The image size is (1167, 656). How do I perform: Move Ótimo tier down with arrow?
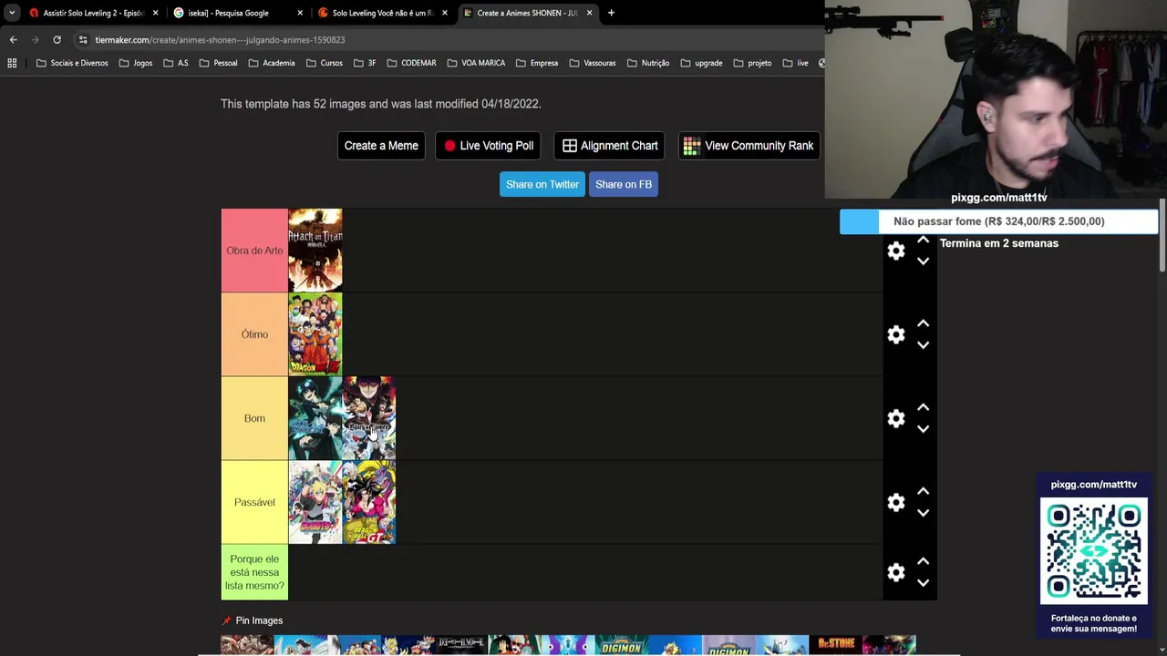[923, 345]
